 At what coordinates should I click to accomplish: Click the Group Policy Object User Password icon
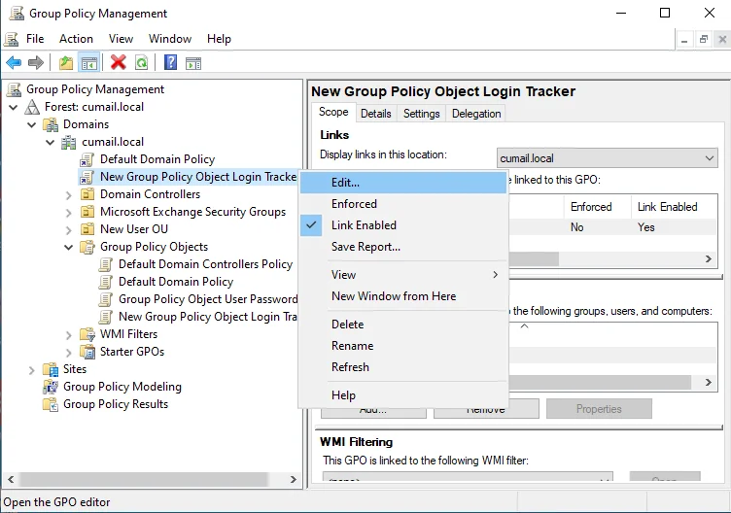tap(106, 299)
